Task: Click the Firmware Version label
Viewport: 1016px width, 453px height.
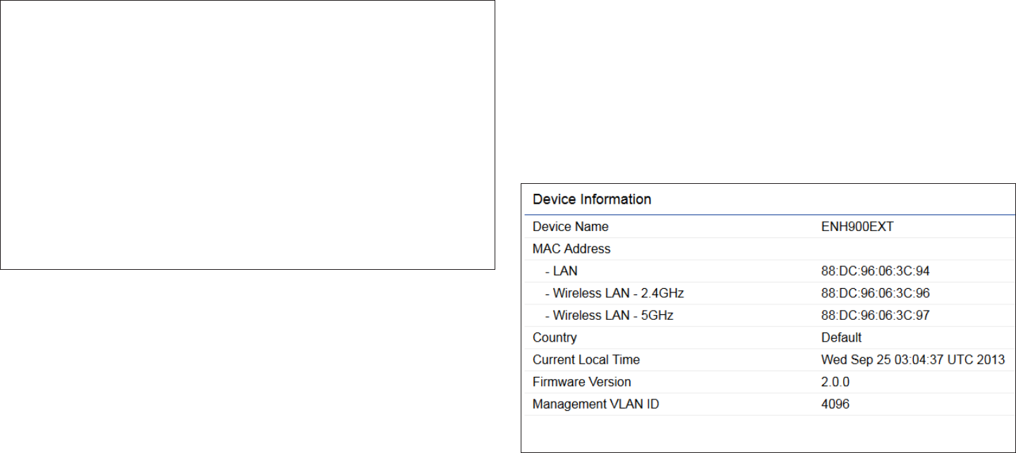Action: (581, 382)
